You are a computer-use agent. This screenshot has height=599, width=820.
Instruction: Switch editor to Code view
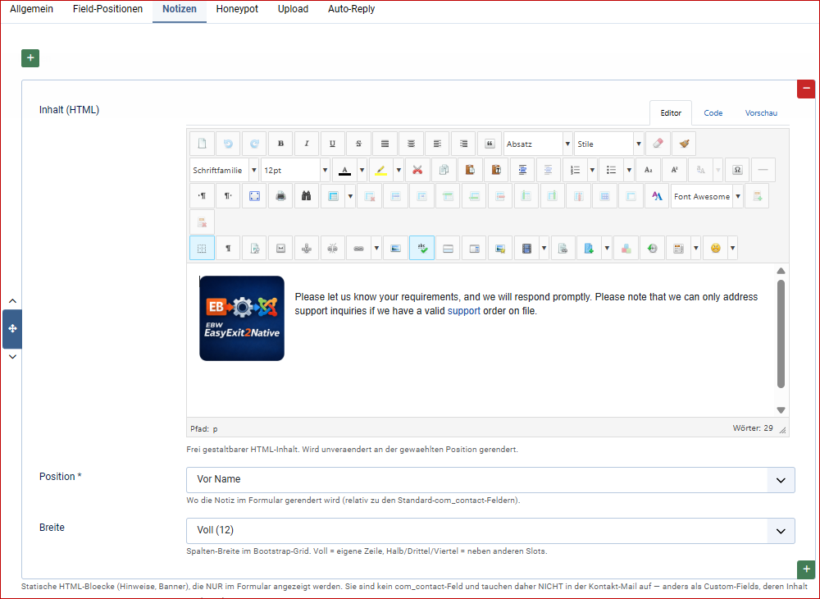coord(713,113)
